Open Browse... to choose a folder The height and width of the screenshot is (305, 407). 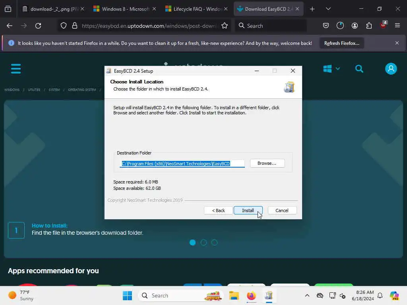[x=267, y=163]
